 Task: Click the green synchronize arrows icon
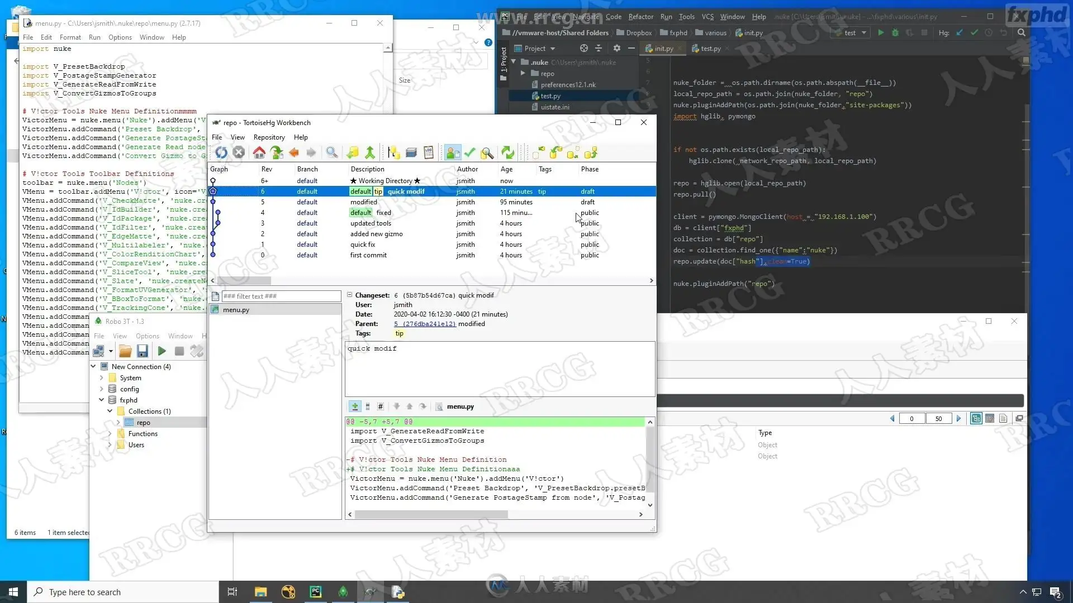pos(507,152)
